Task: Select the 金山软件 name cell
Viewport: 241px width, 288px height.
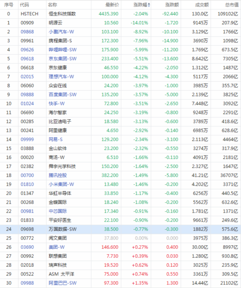Action: pyautogui.click(x=58, y=148)
